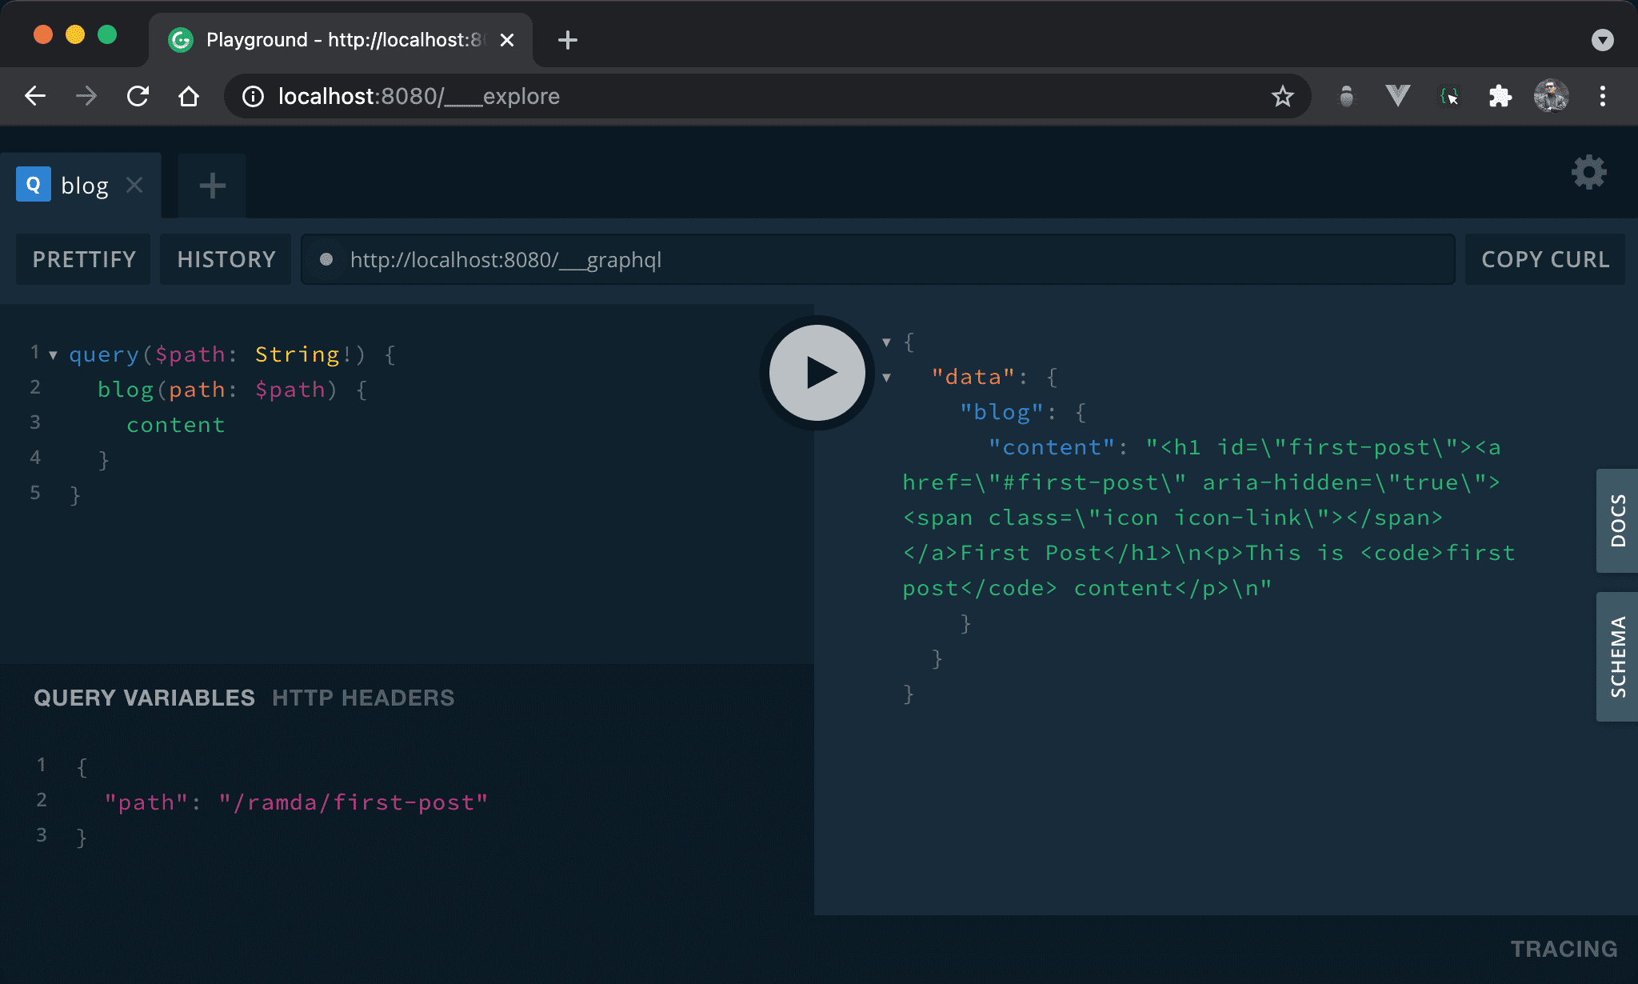Bookmark this page with the star
The image size is (1638, 984).
pyautogui.click(x=1282, y=96)
